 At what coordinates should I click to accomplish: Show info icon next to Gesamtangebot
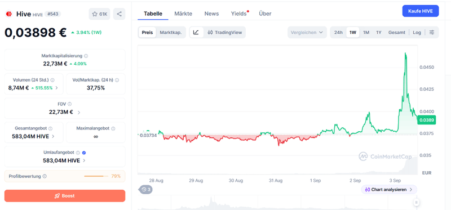50,128
